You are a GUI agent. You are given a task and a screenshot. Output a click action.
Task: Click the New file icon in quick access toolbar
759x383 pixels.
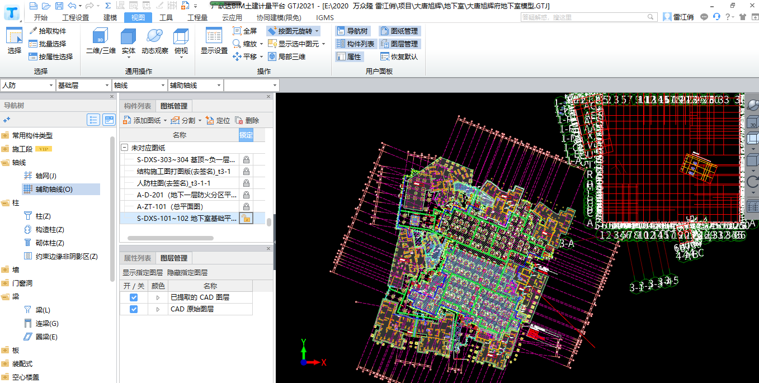(34, 6)
